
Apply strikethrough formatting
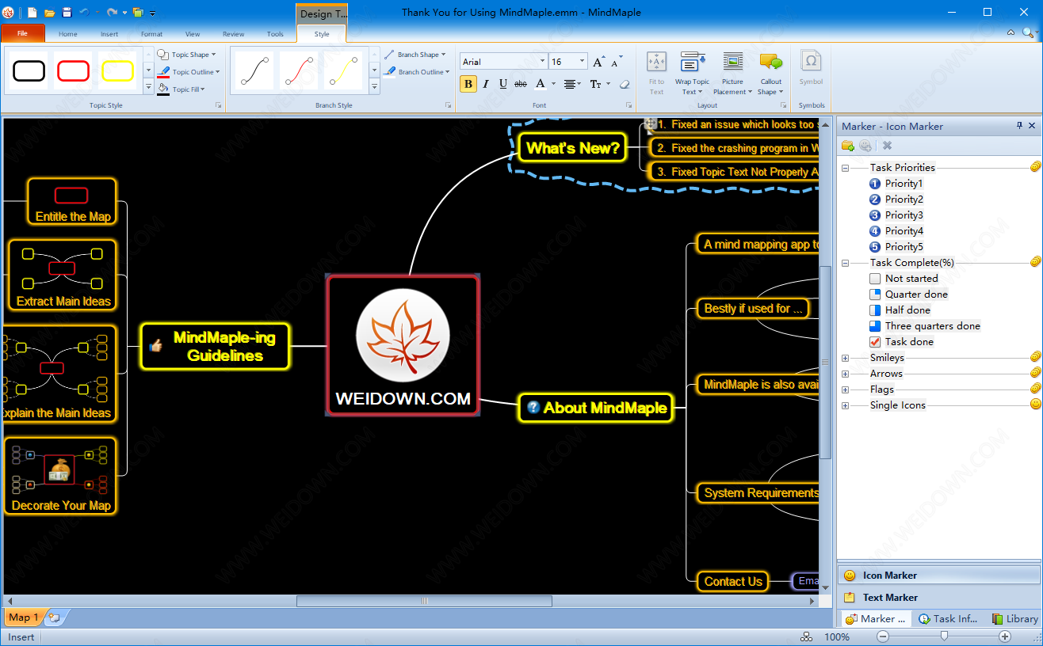[521, 84]
